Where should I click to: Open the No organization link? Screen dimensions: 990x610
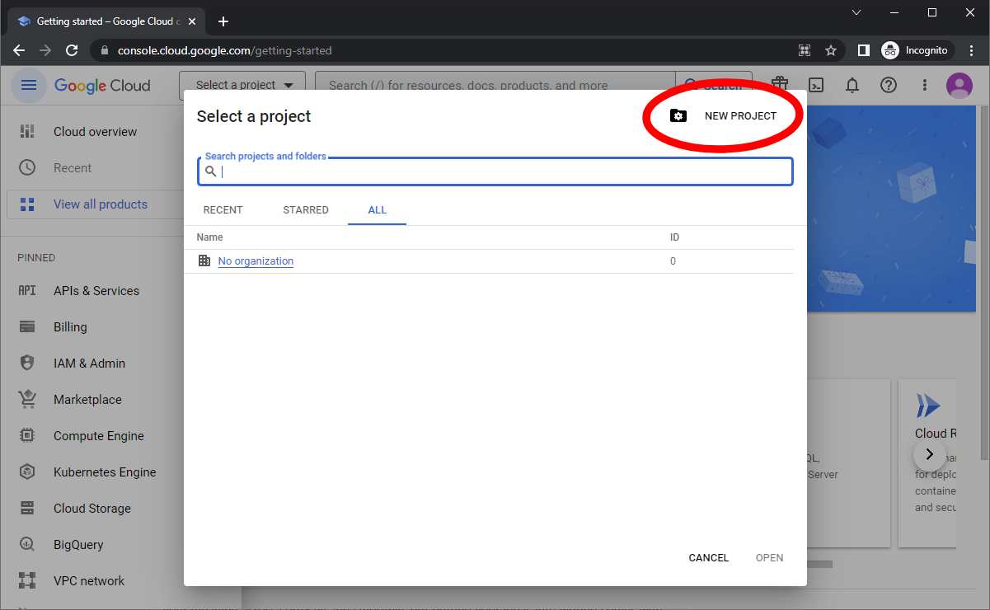click(256, 261)
